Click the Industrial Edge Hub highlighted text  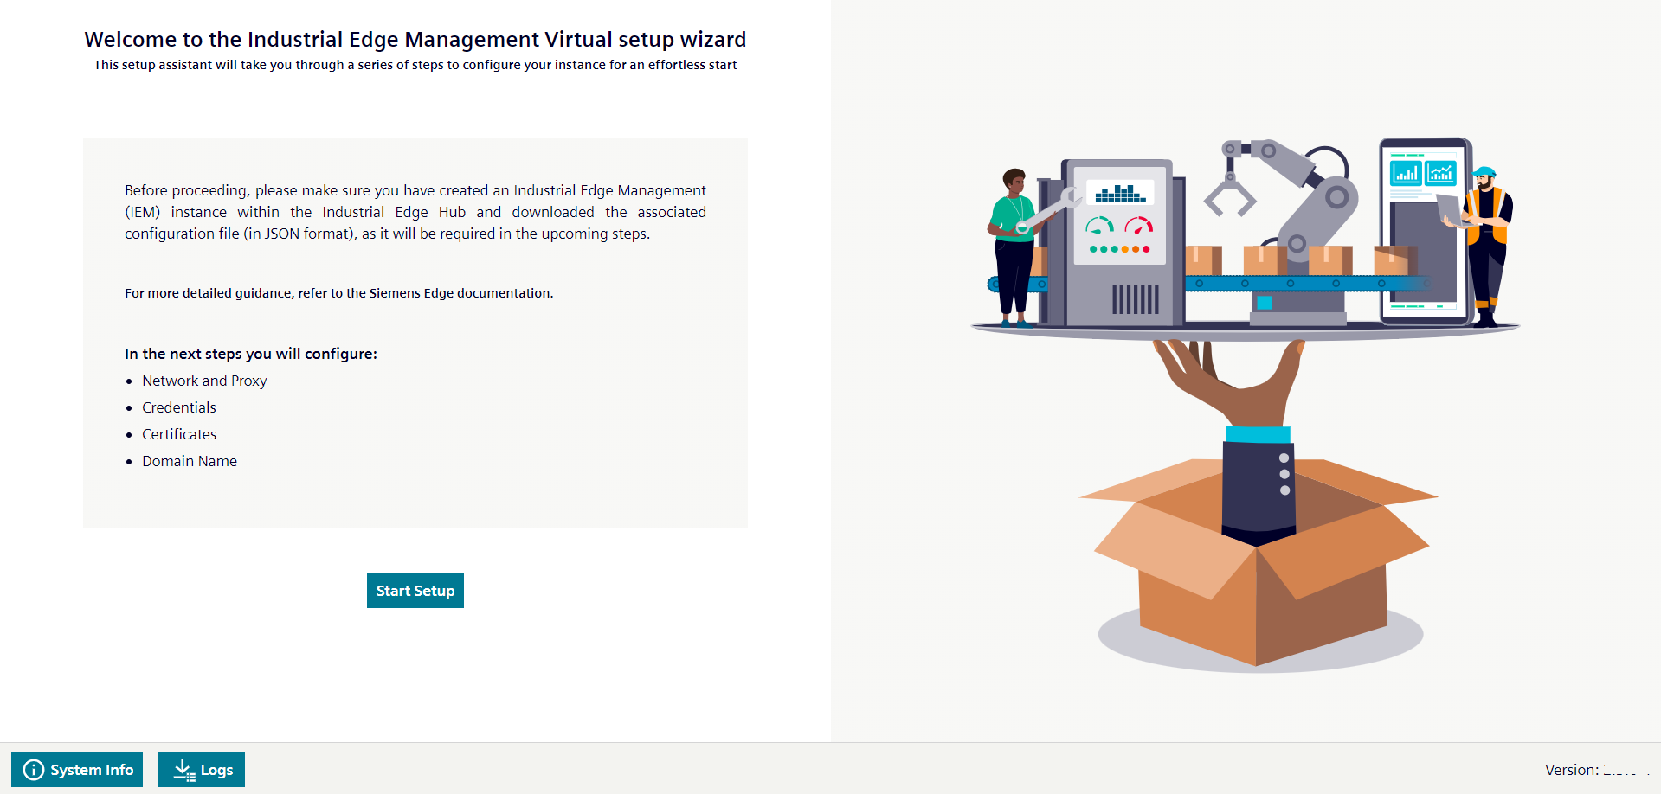394,212
